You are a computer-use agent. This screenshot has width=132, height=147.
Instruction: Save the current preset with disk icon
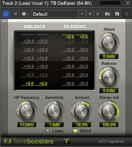click(x=117, y=14)
